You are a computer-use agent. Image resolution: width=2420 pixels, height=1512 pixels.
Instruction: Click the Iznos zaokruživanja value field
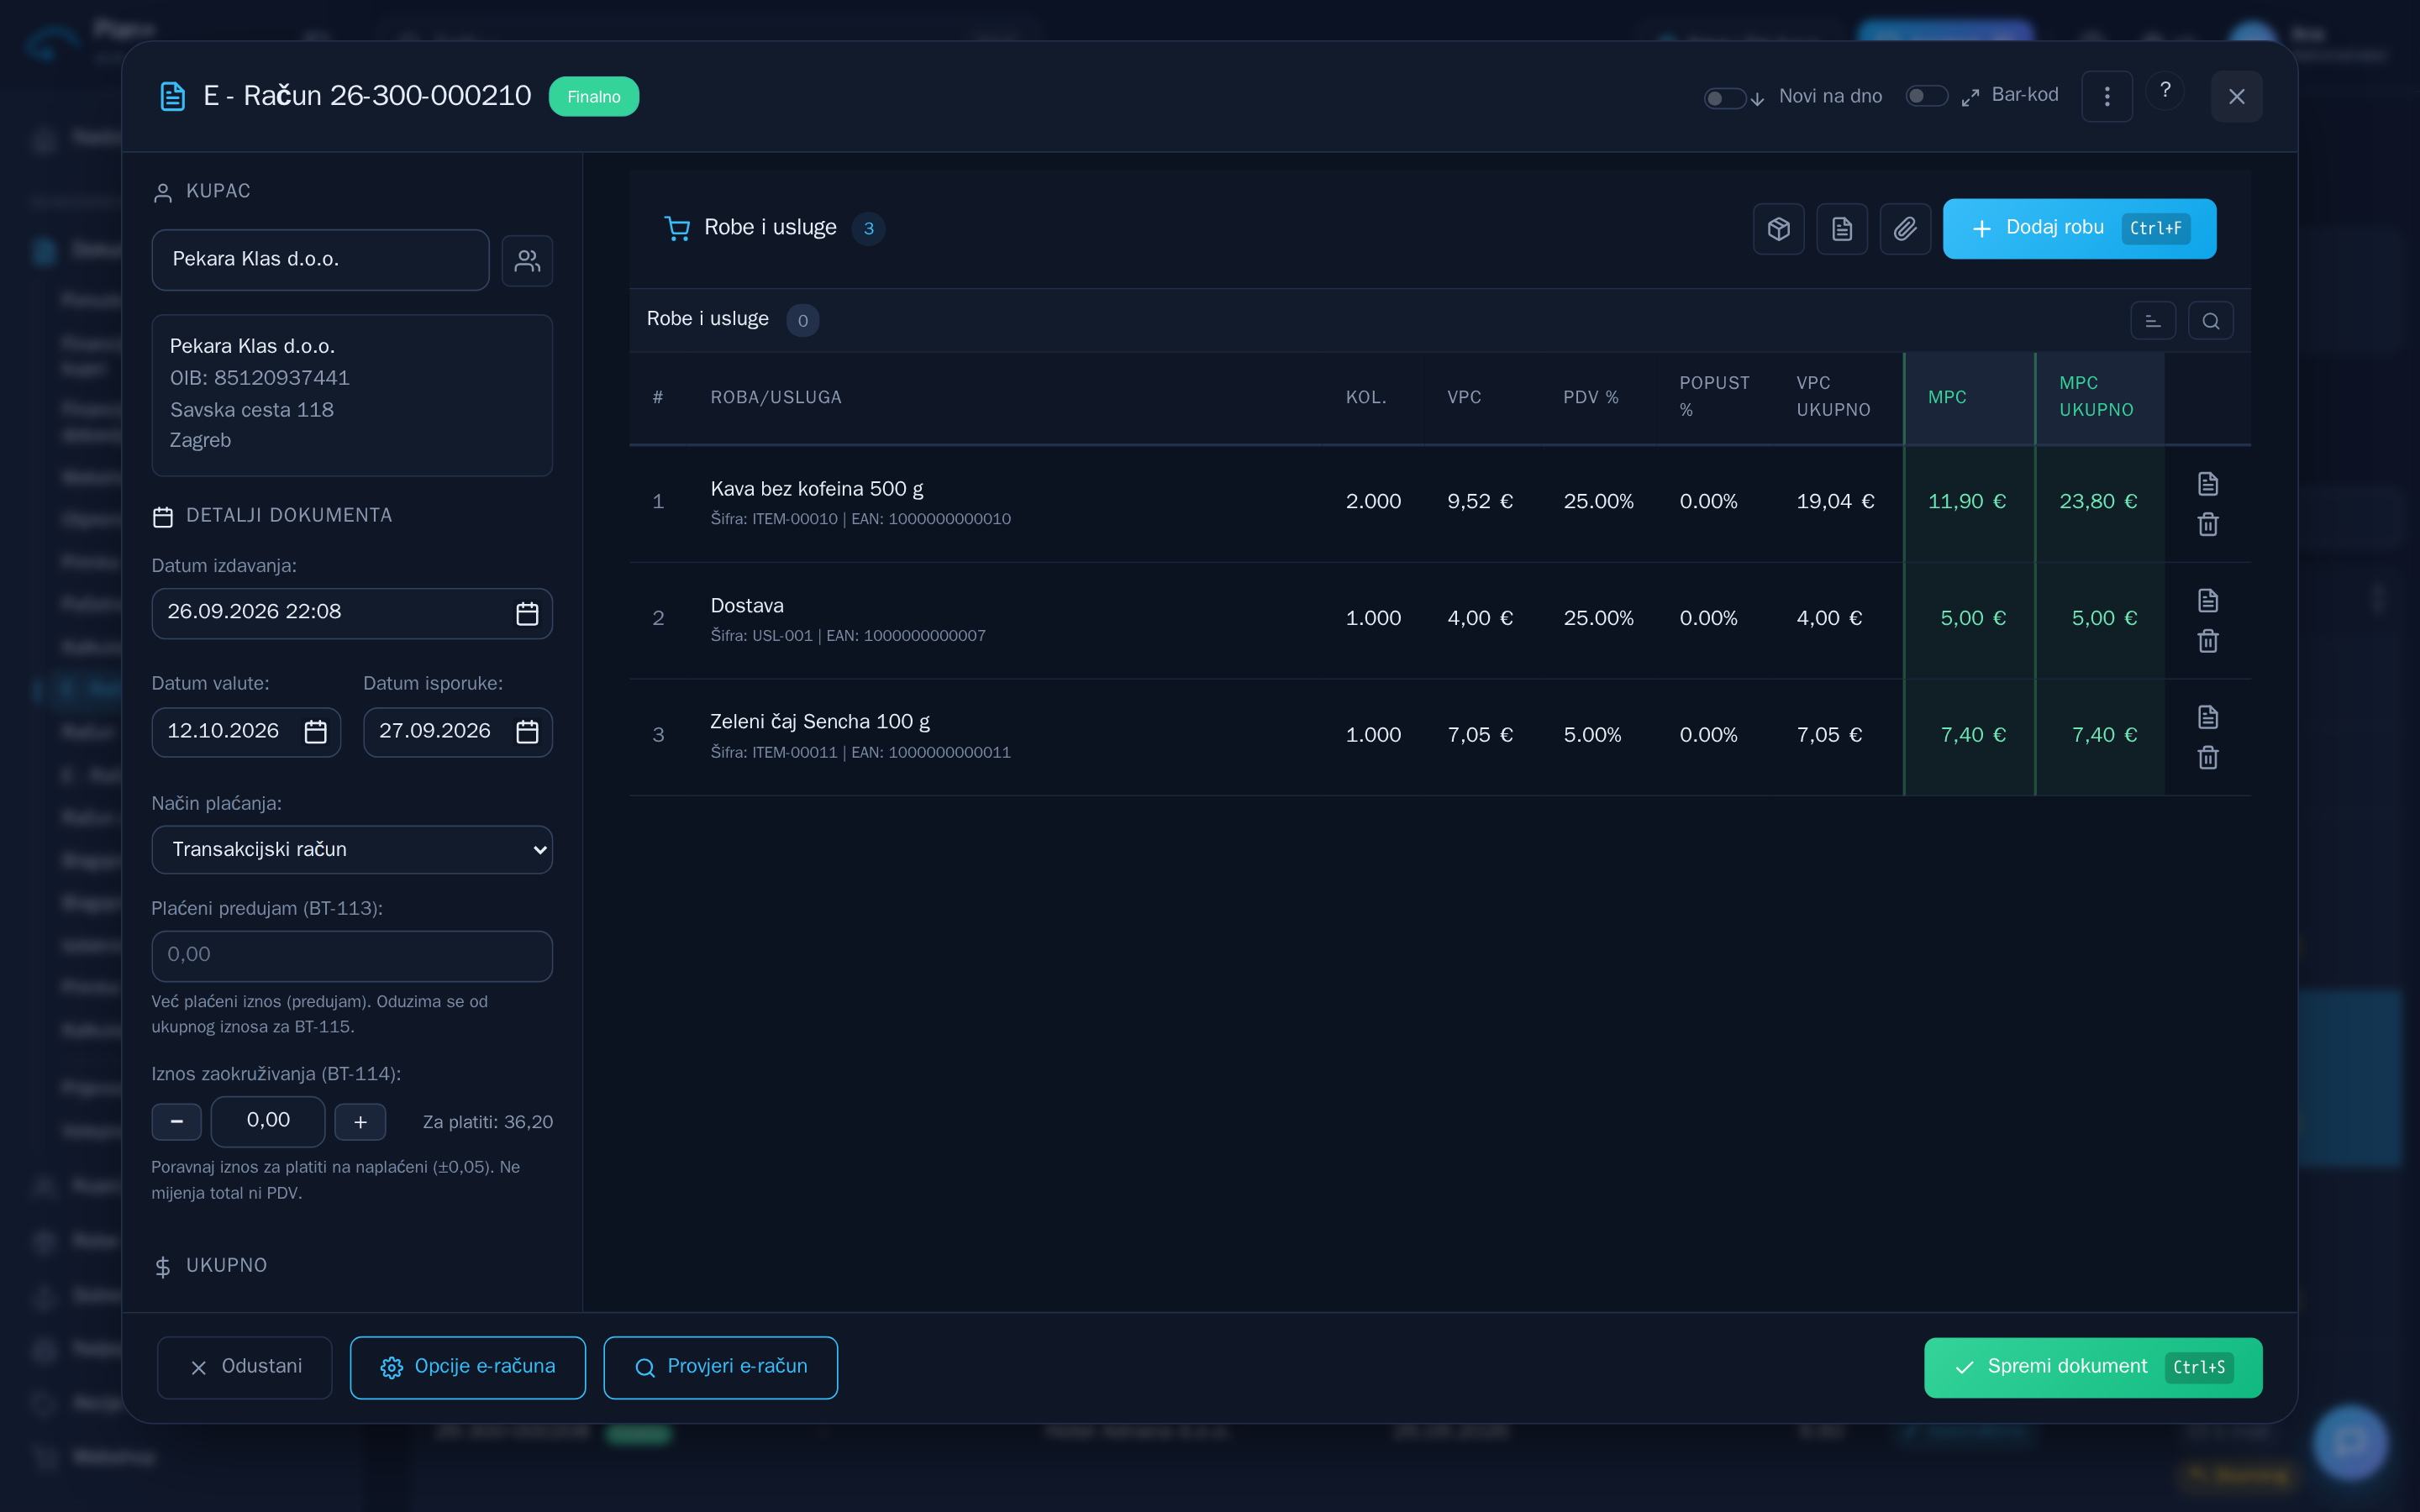(268, 1121)
